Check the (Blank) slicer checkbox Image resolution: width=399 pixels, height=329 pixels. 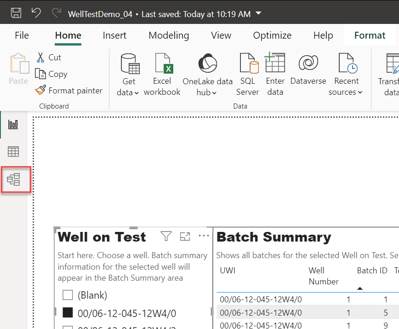coord(68,295)
